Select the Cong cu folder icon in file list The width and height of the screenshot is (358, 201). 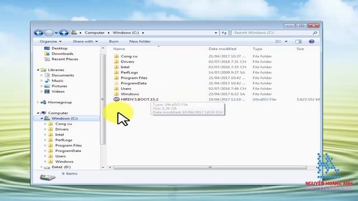116,56
